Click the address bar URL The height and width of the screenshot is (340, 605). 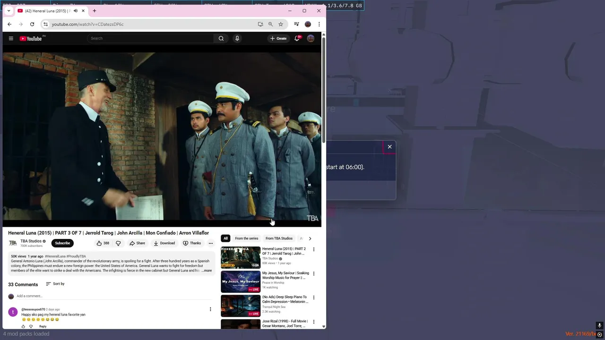[x=87, y=24]
